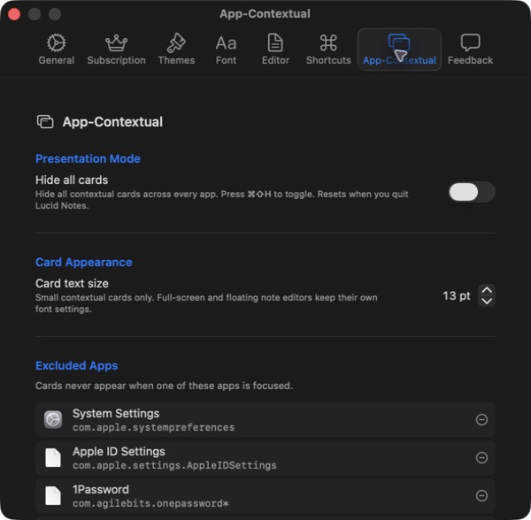Screen dimensions: 531x520
Task: Open the Subscription crown tab
Action: point(116,50)
